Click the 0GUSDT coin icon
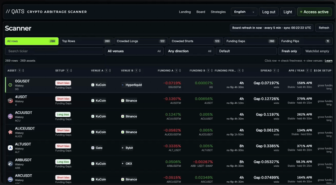The image size is (336, 185). [10, 85]
